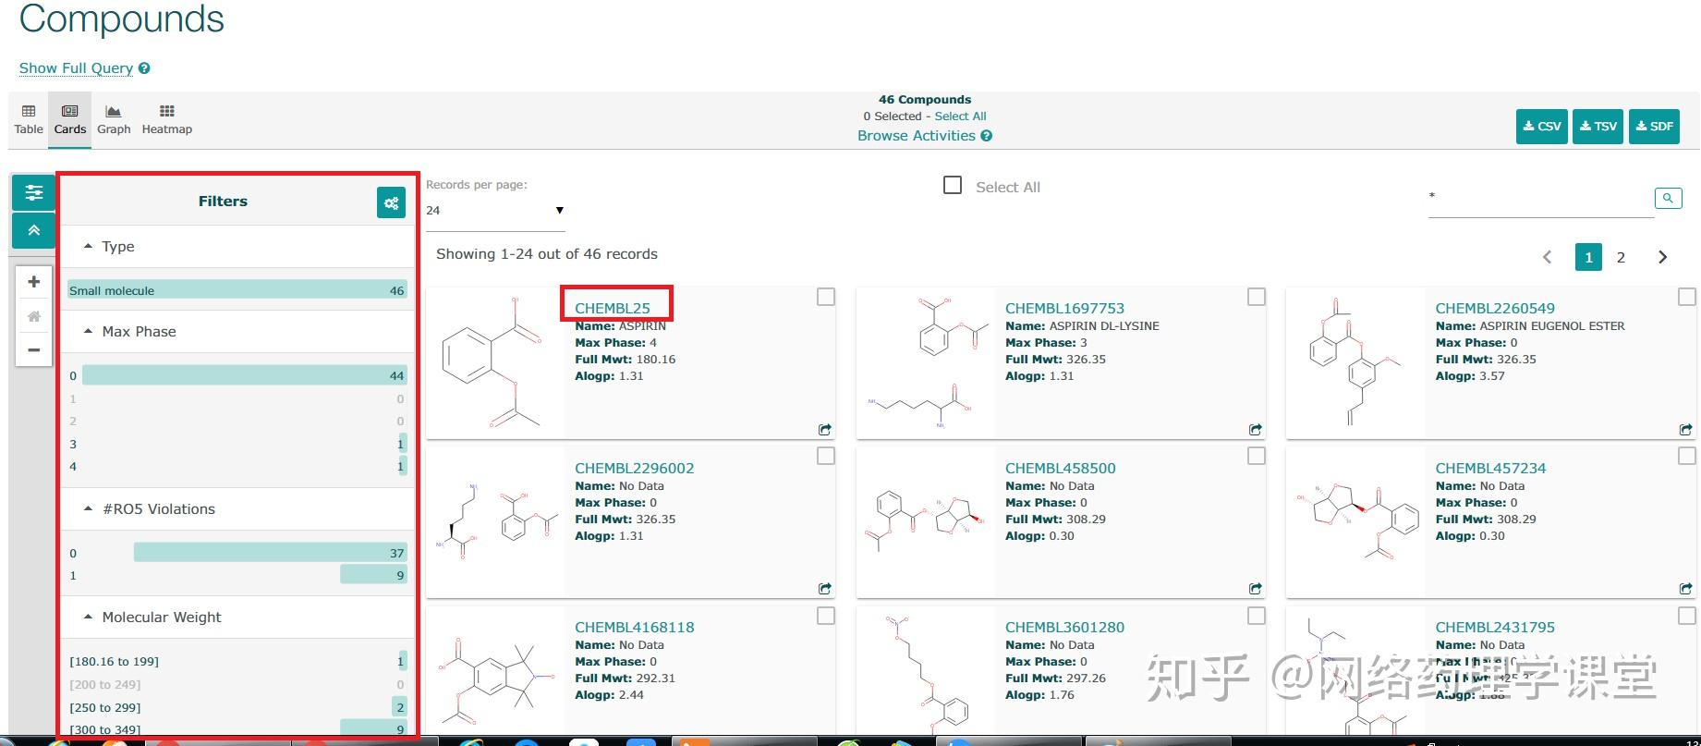Select the CHEMBL1697753 card checkbox

point(1256,297)
